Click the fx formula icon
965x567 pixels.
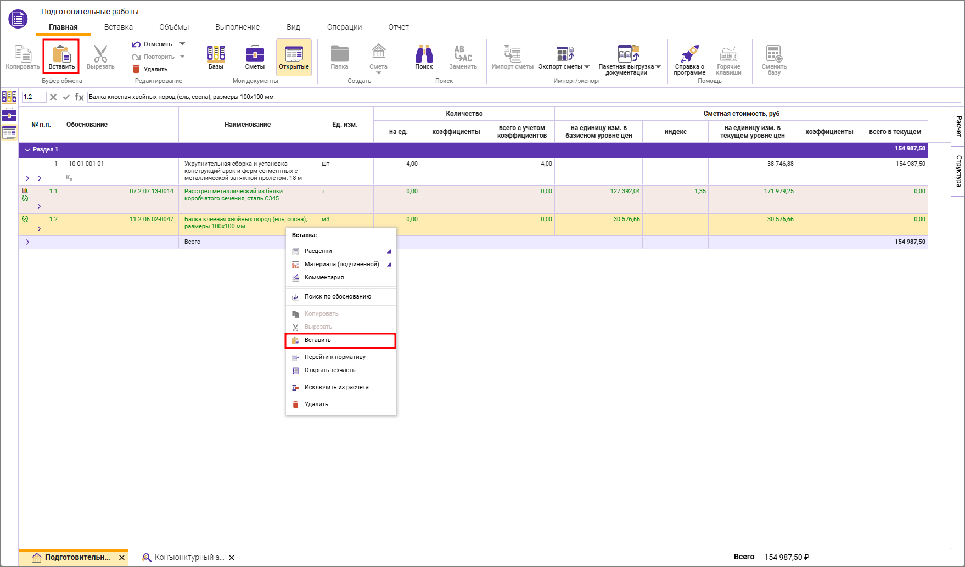pyautogui.click(x=80, y=97)
